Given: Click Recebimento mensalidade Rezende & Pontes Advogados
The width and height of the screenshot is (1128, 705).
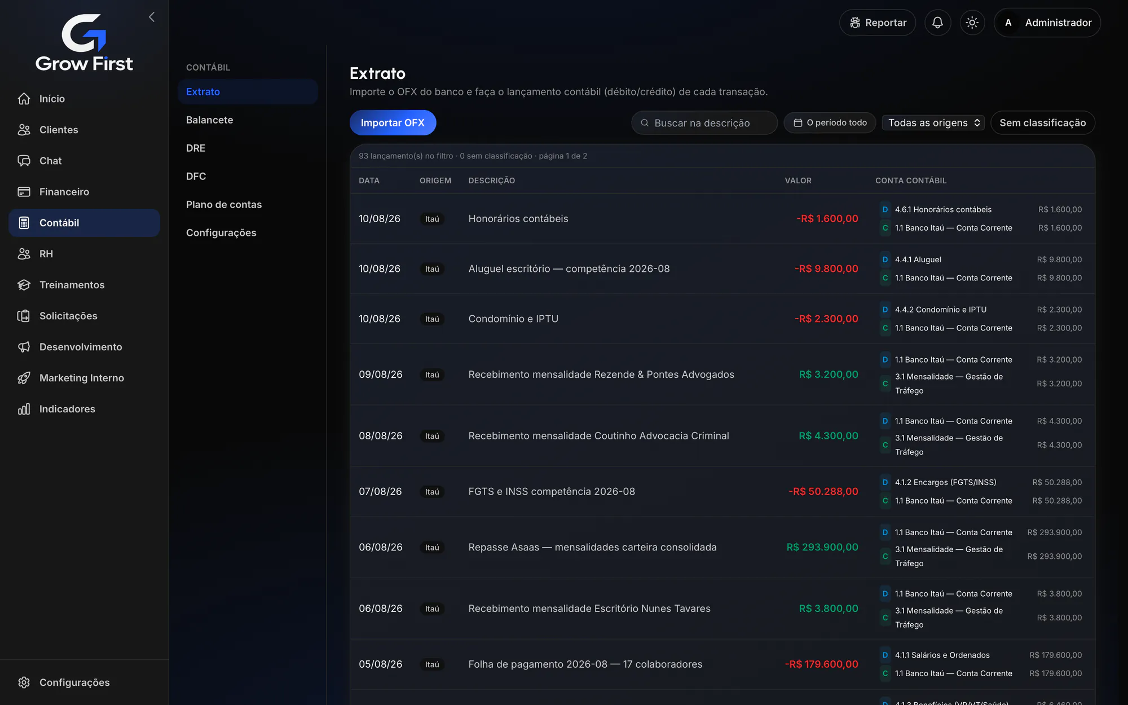Looking at the screenshot, I should (x=601, y=374).
